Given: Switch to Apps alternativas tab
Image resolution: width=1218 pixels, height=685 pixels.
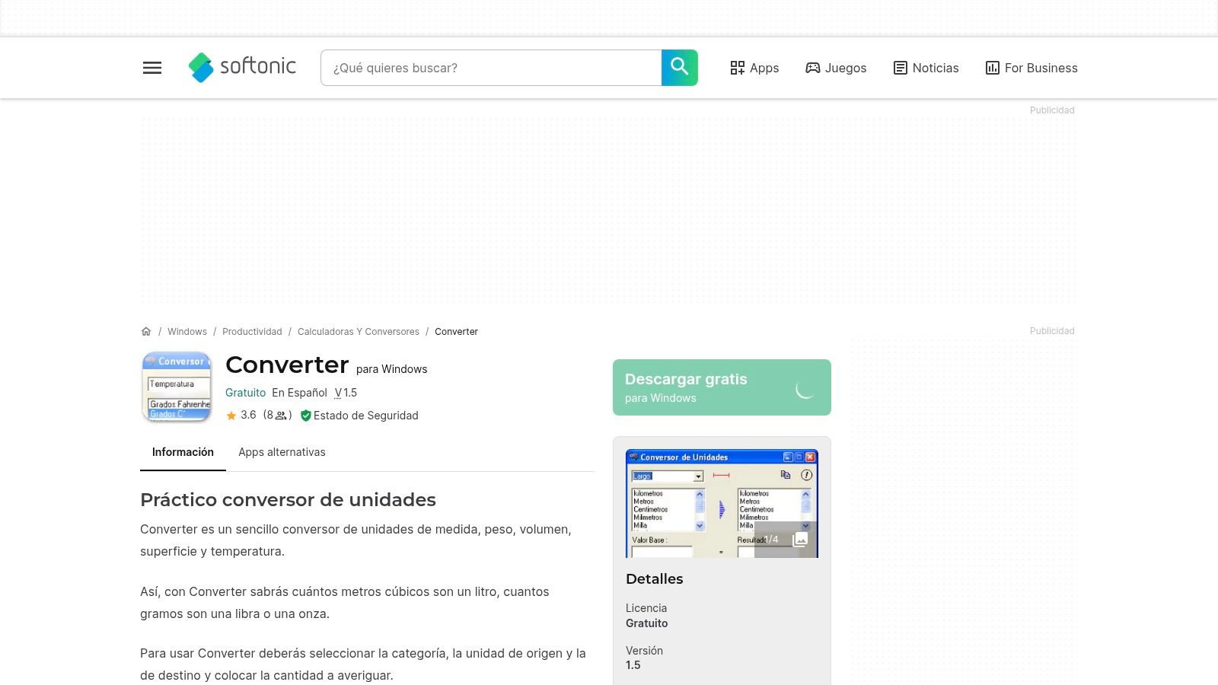Looking at the screenshot, I should pyautogui.click(x=282, y=452).
